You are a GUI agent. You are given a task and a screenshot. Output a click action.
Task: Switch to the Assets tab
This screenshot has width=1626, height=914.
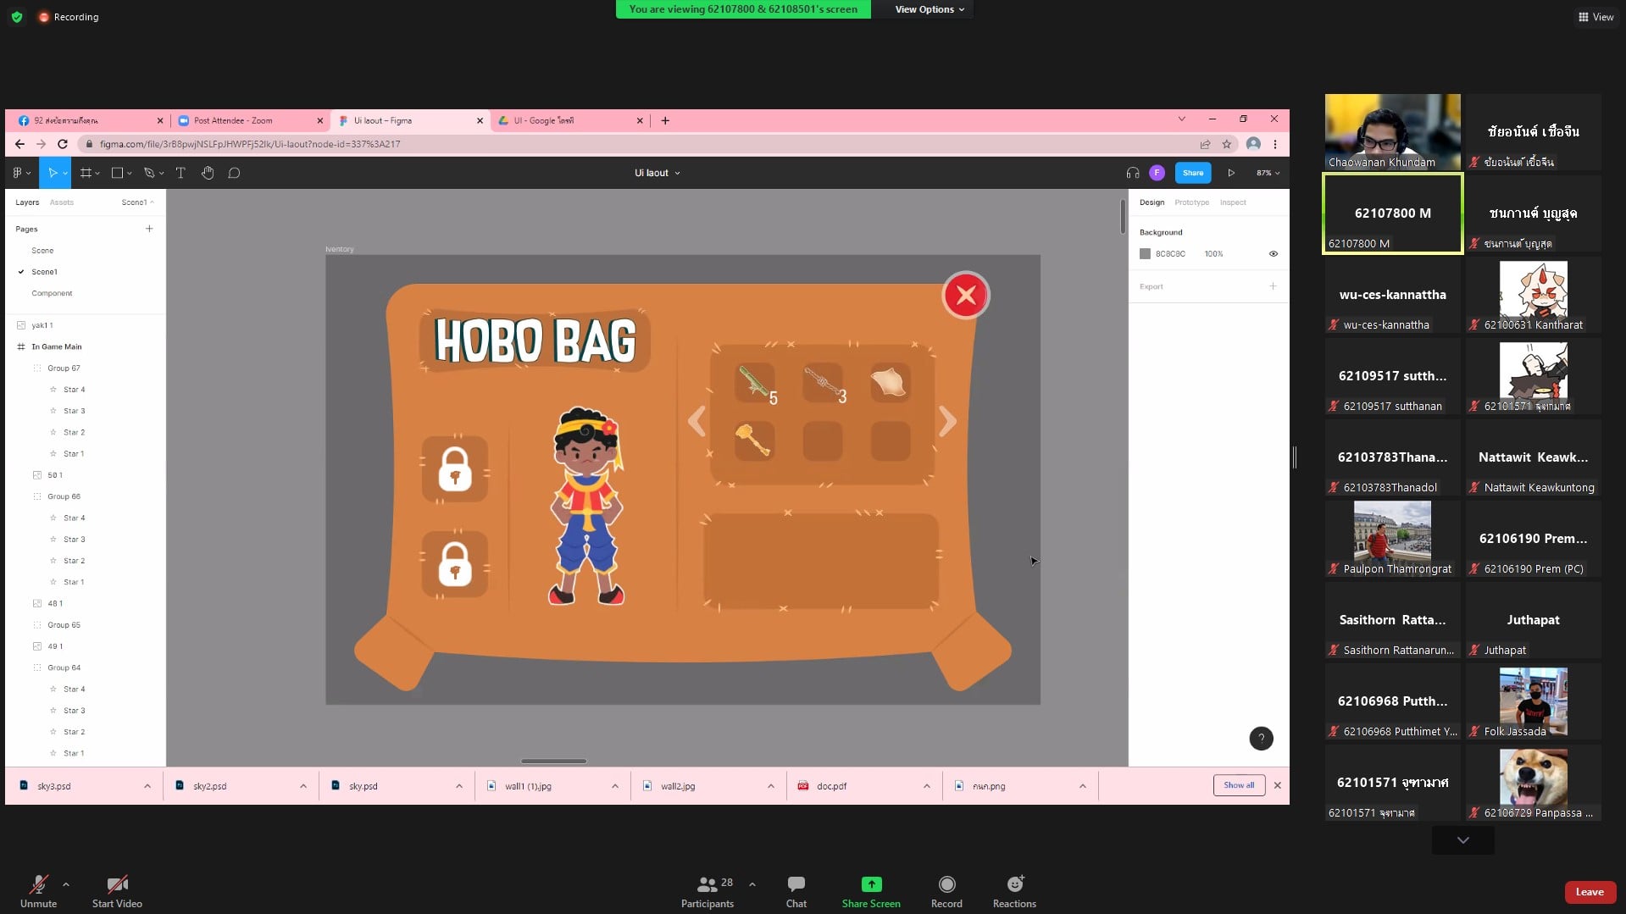[x=61, y=202]
